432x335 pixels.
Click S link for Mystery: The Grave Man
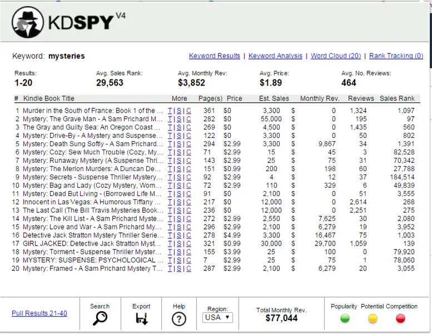179,119
